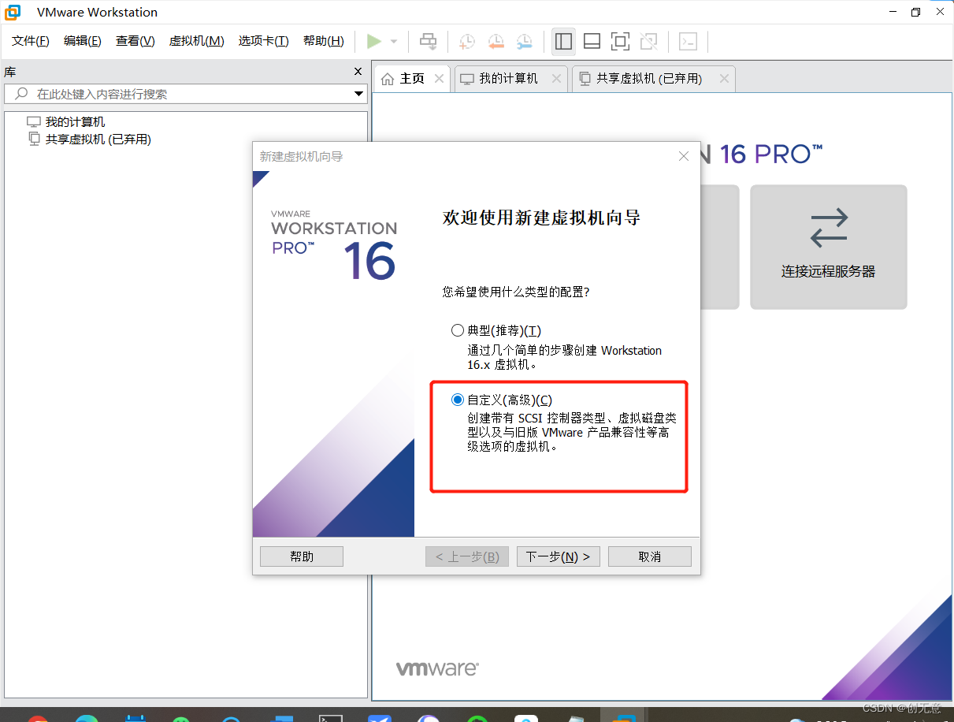
Task: Click the magnifier icon in library search
Action: coord(21,94)
